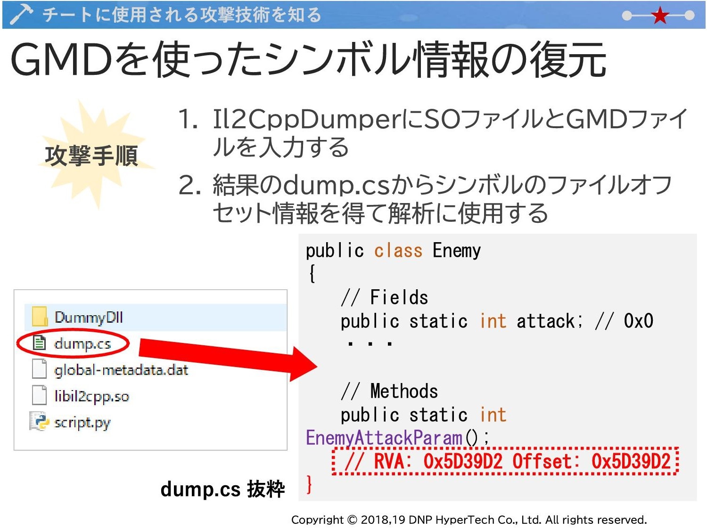The height and width of the screenshot is (530, 707).
Task: Click the hammer icon in the header
Action: click(x=21, y=14)
